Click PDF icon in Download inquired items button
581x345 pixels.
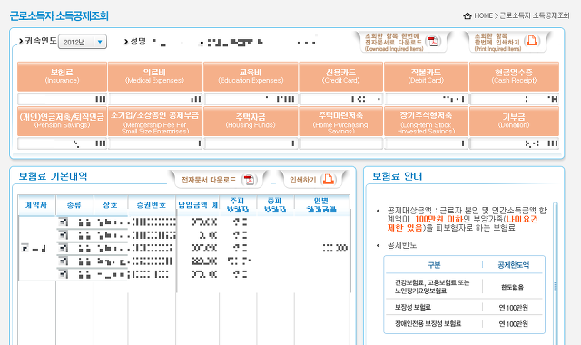point(432,42)
